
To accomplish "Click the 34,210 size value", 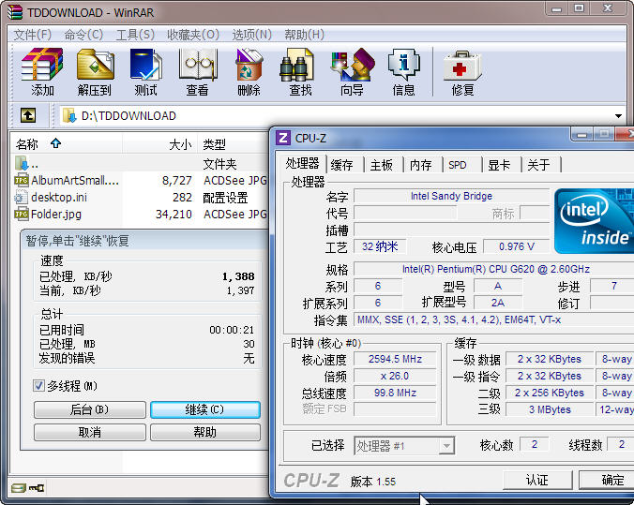I will pos(174,215).
